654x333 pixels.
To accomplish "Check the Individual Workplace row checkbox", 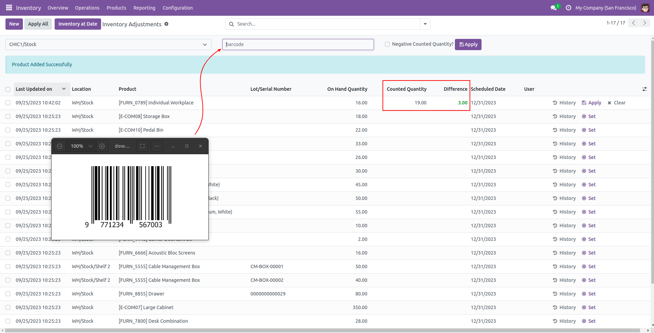I will [x=8, y=103].
